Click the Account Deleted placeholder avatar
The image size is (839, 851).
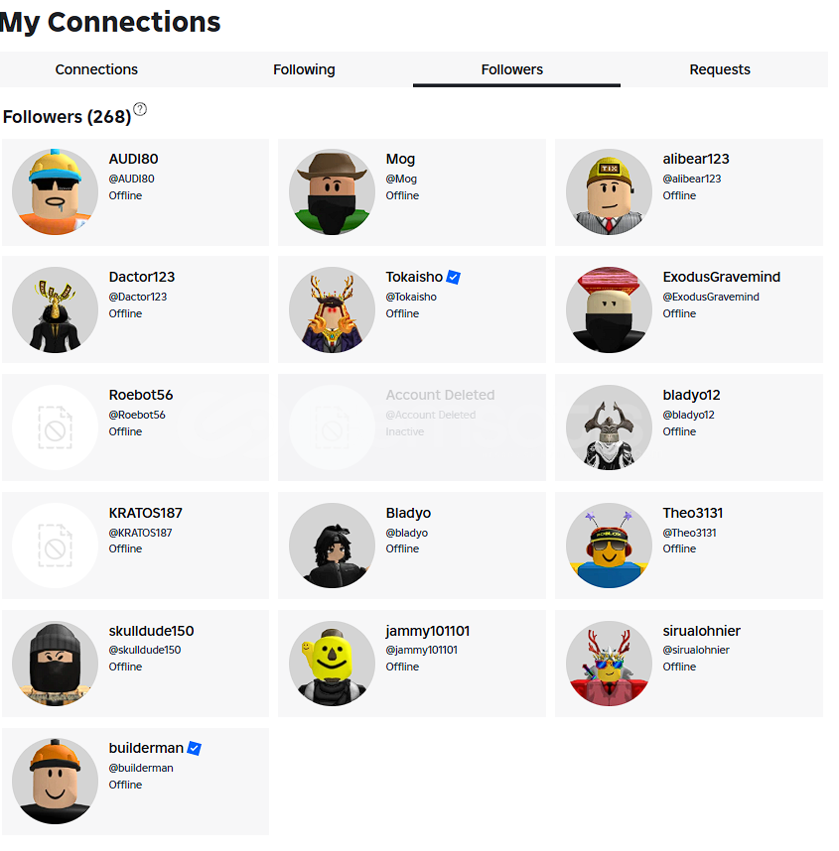tap(332, 427)
